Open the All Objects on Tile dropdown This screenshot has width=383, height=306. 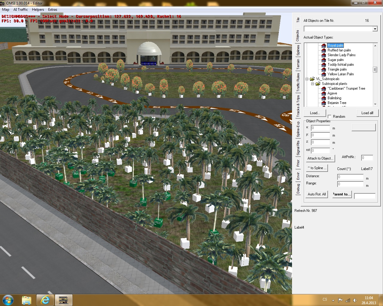[375, 29]
